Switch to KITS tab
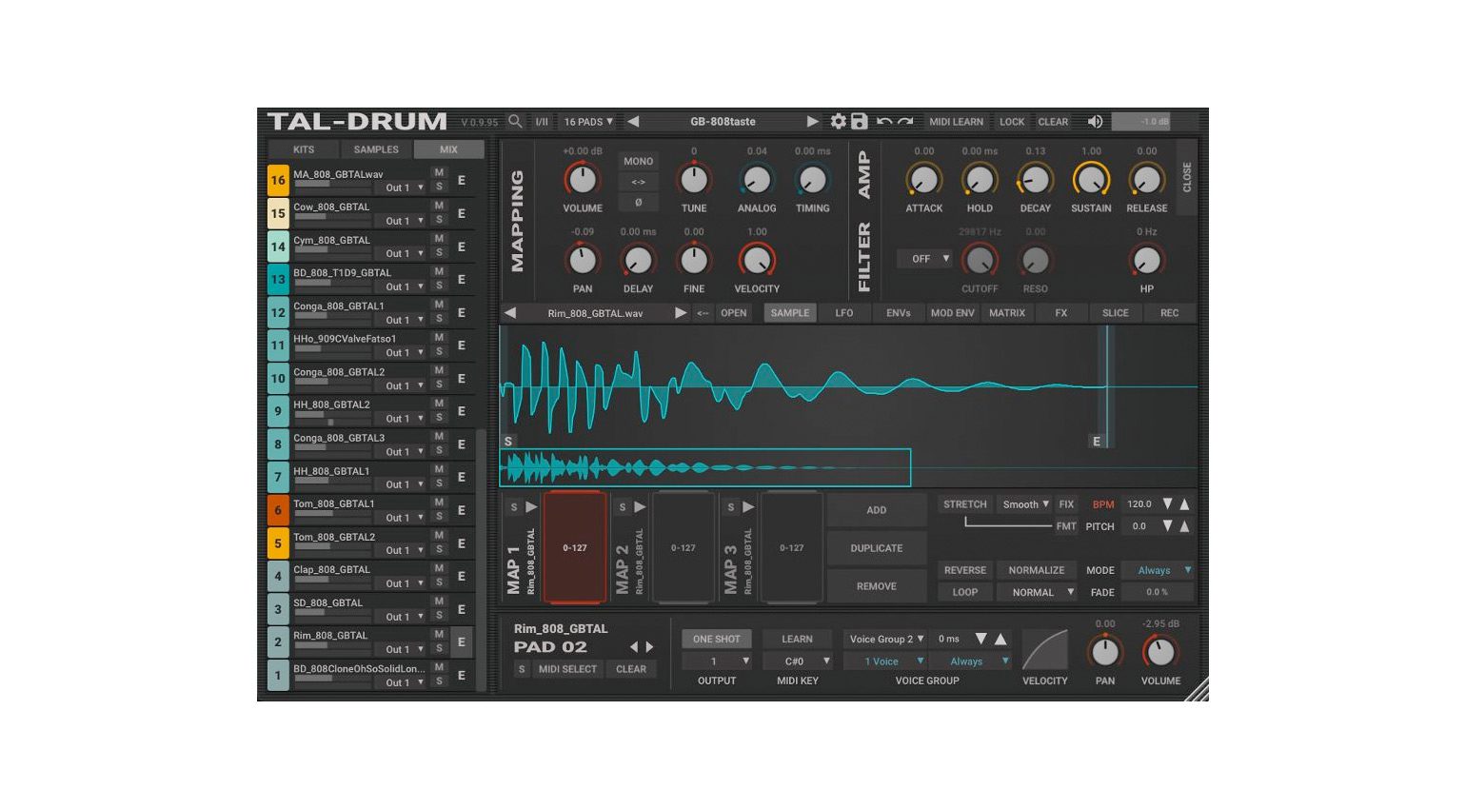1466x809 pixels. (304, 149)
